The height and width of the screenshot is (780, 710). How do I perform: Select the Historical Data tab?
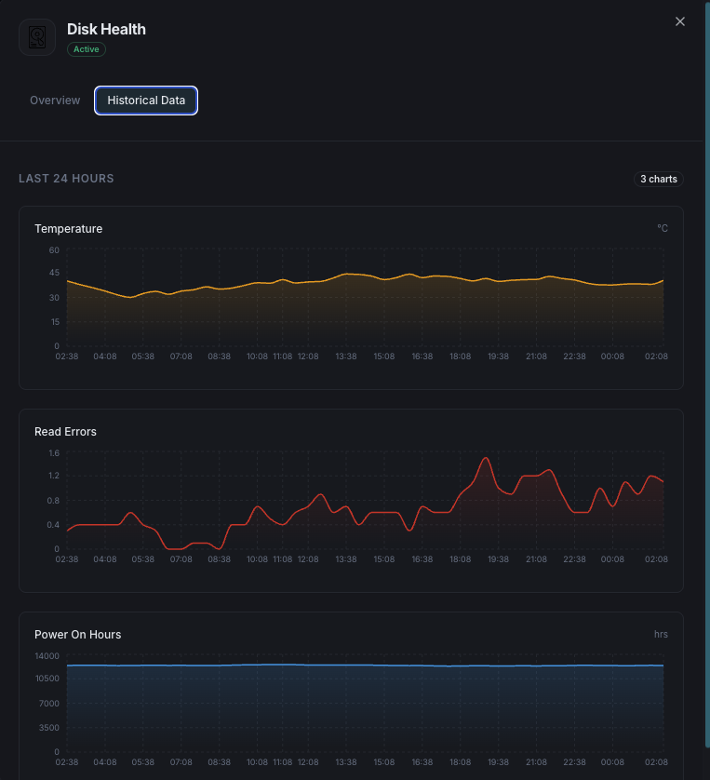point(146,101)
